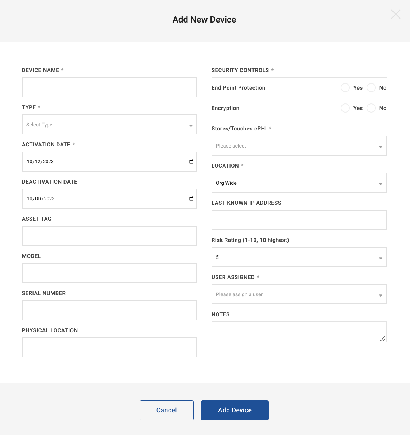The height and width of the screenshot is (435, 410).
Task: Close the Add New Device dialog
Action: [395, 14]
